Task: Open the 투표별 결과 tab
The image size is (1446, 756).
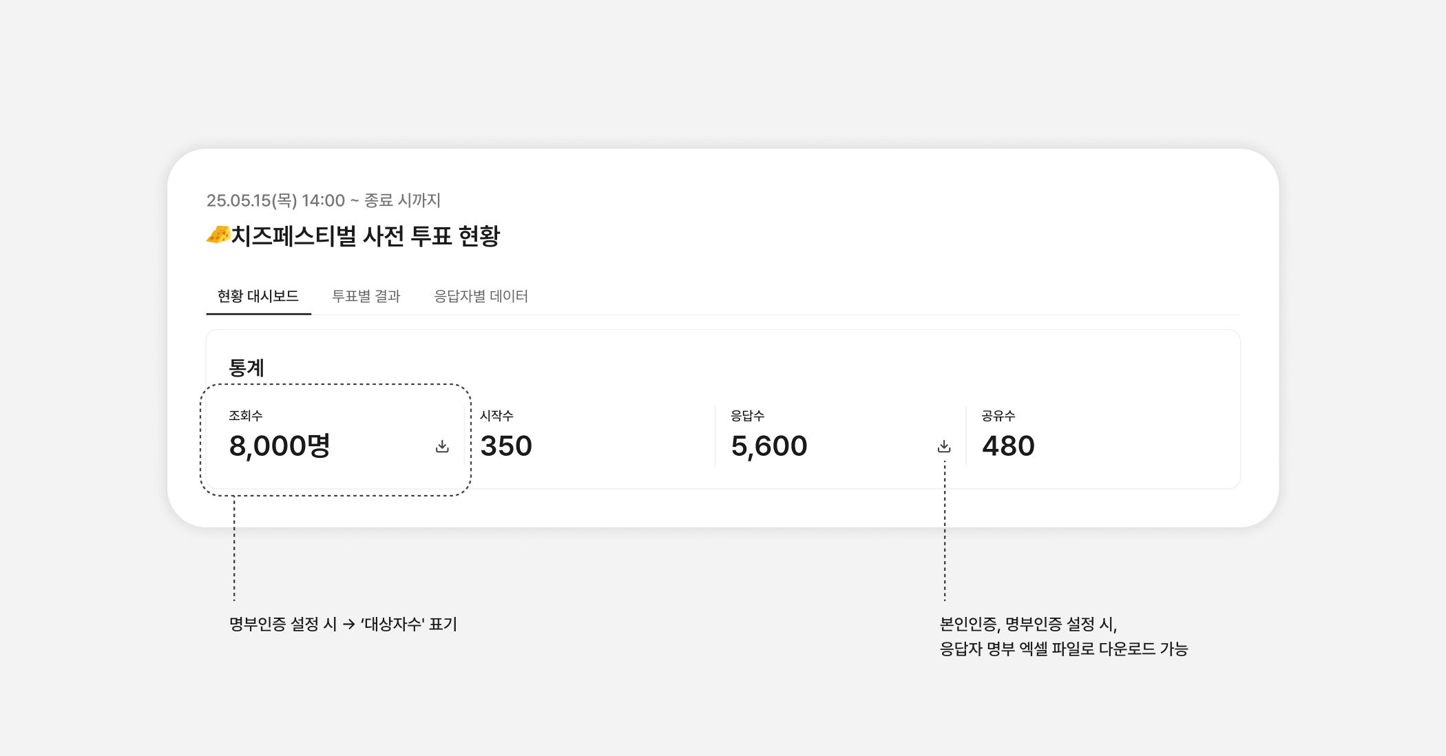Action: coord(366,296)
